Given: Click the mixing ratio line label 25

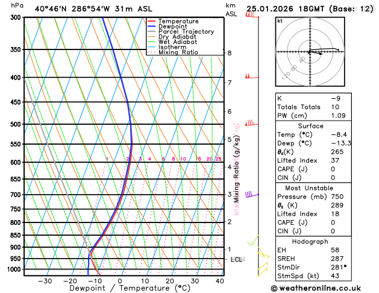Looking at the screenshot, I should pos(218,159).
